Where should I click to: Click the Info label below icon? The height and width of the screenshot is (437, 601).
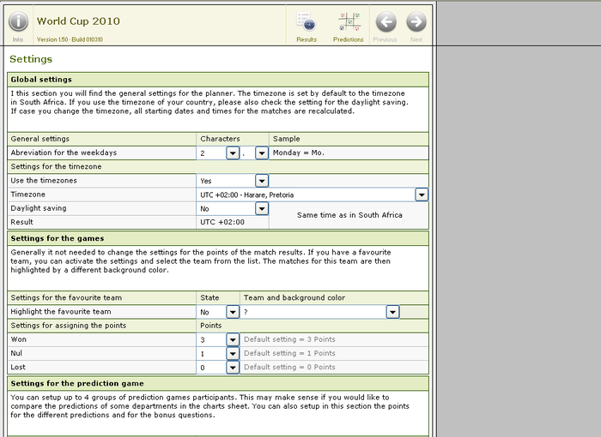pyautogui.click(x=18, y=39)
